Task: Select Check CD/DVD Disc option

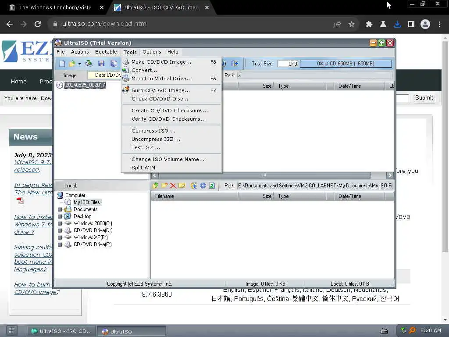Action: tap(171, 99)
